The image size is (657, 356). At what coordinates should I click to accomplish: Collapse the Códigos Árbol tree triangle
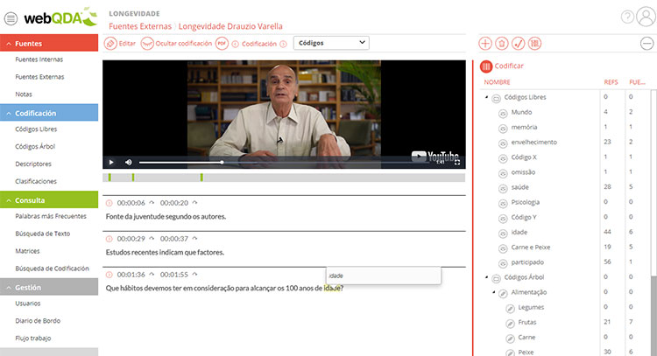tap(486, 277)
